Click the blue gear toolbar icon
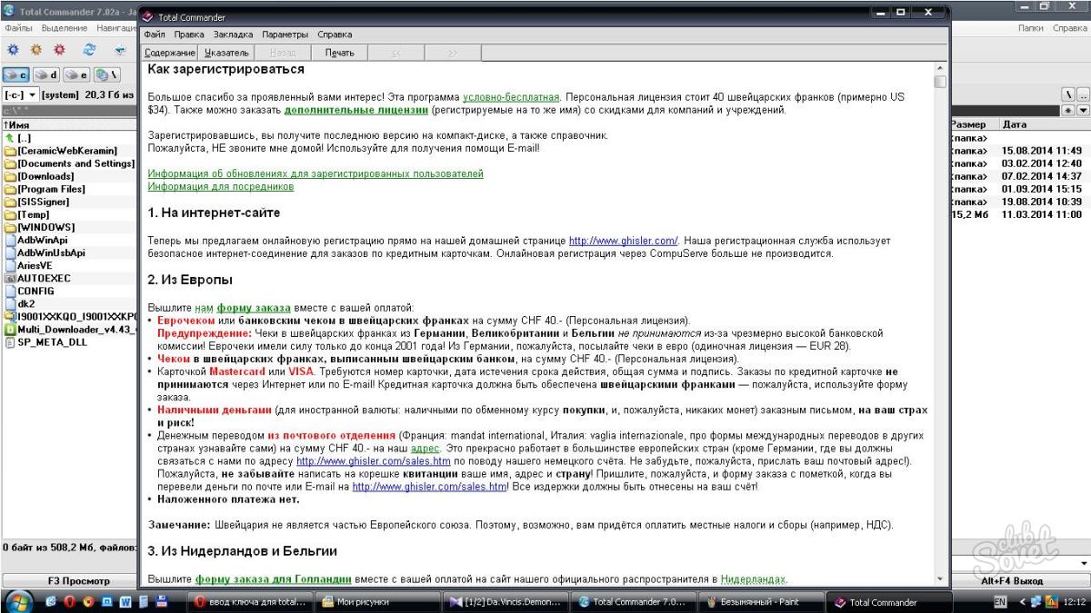The height and width of the screenshot is (613, 1091). click(x=13, y=50)
